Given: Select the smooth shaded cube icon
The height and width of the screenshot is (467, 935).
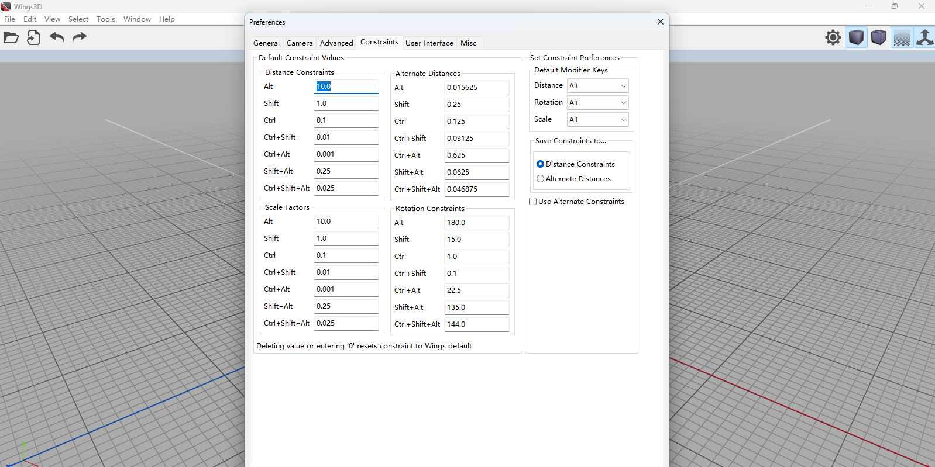Looking at the screenshot, I should (856, 38).
